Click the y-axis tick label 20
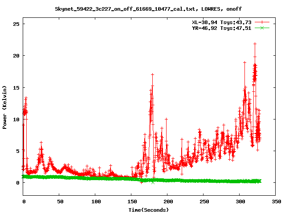This screenshot has height=214, width=285. click(x=16, y=56)
